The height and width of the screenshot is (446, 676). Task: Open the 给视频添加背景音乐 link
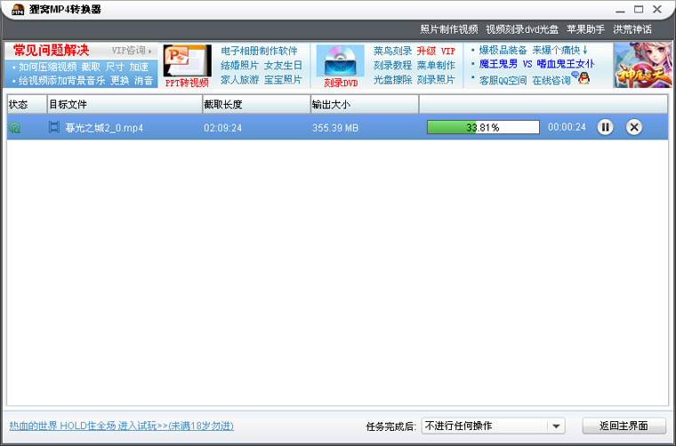point(62,81)
